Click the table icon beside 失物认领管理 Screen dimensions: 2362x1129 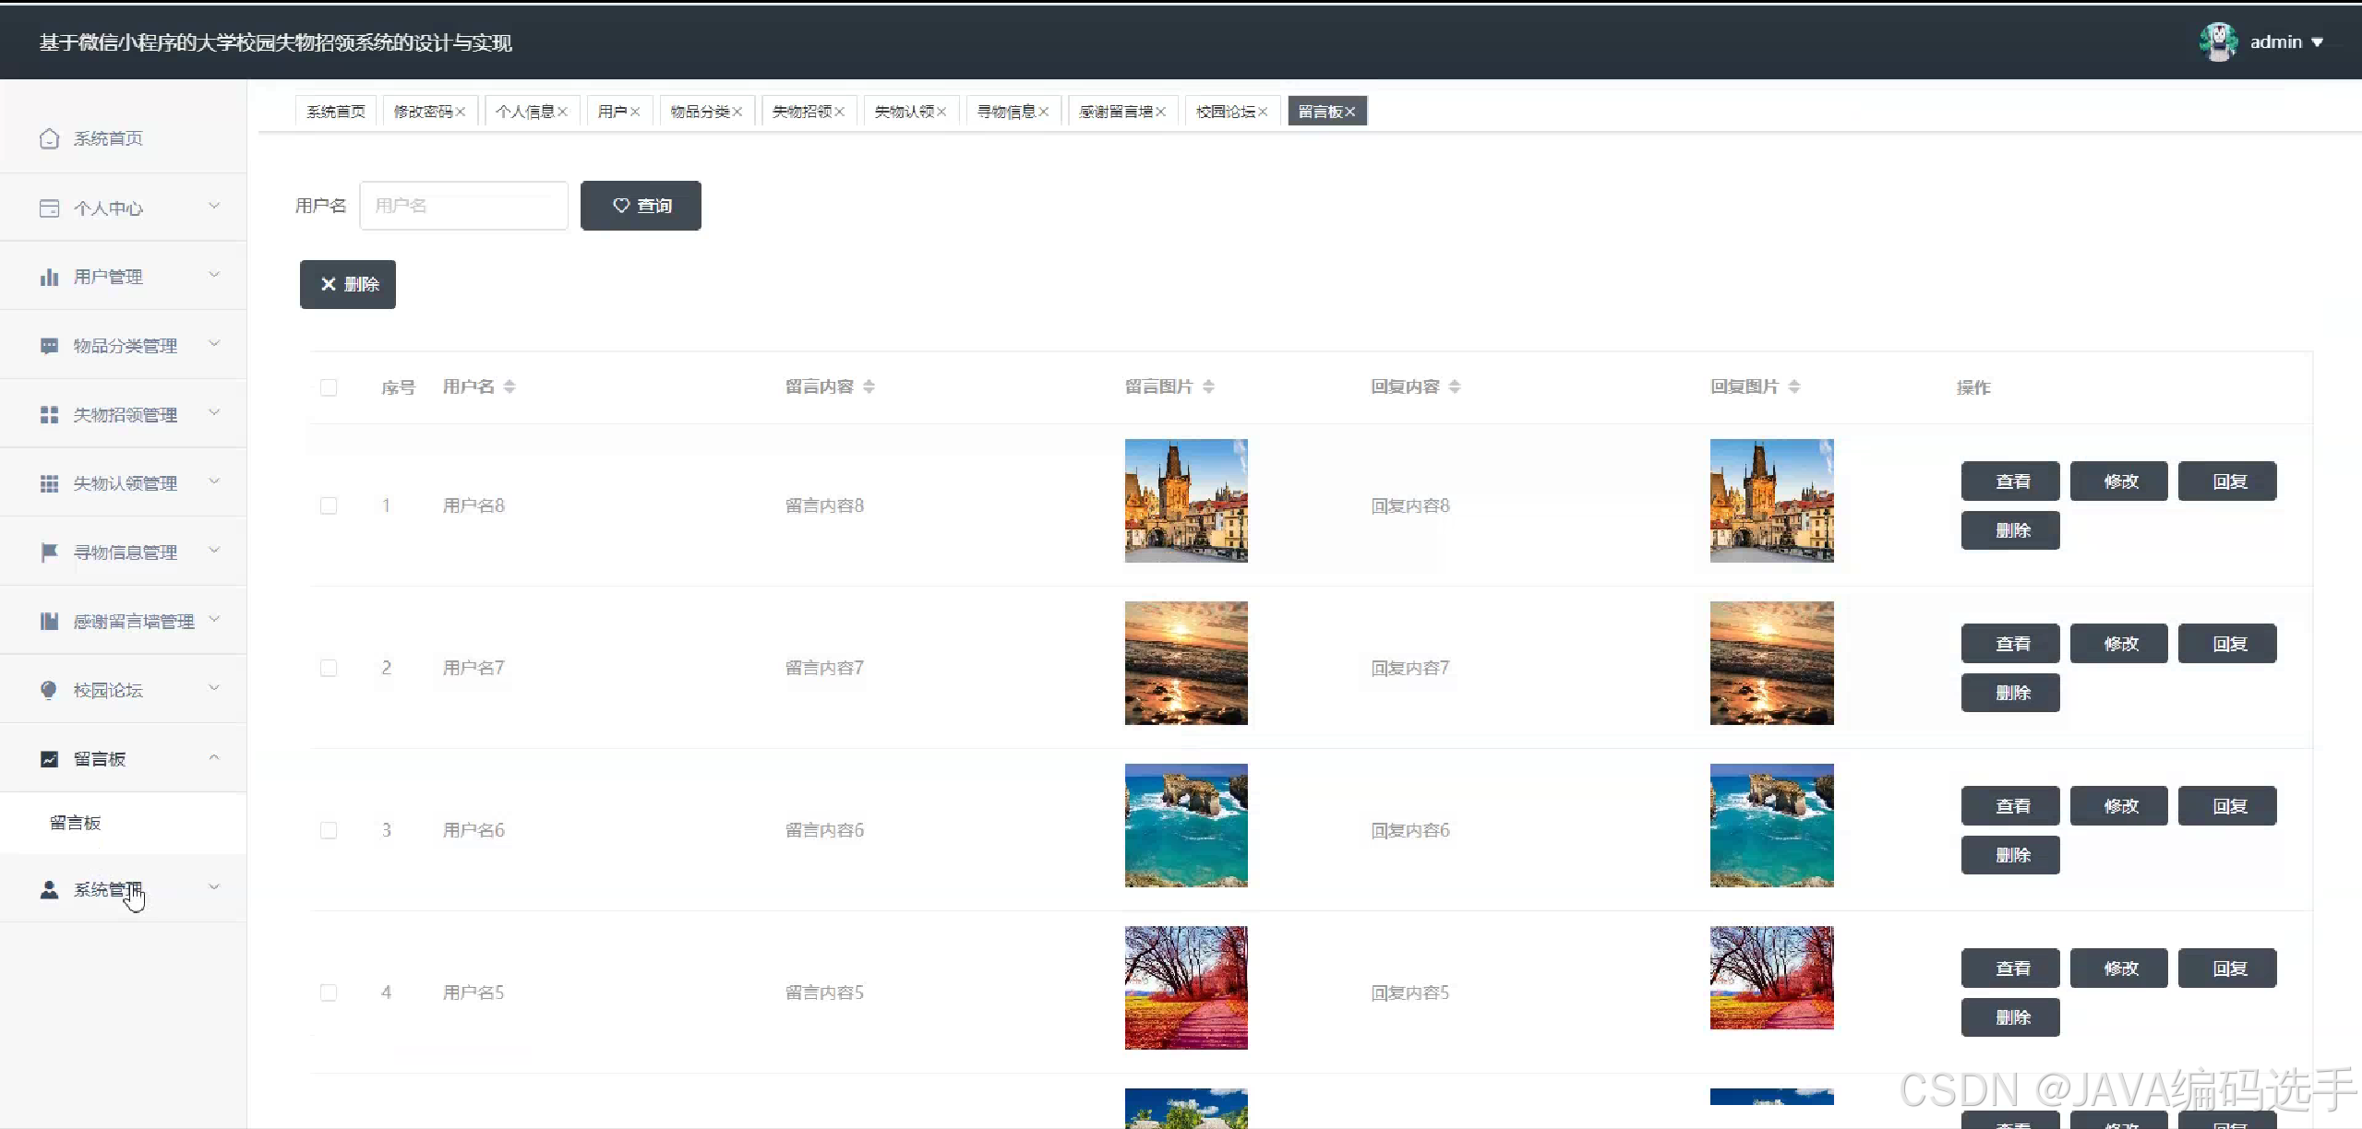pyautogui.click(x=49, y=483)
